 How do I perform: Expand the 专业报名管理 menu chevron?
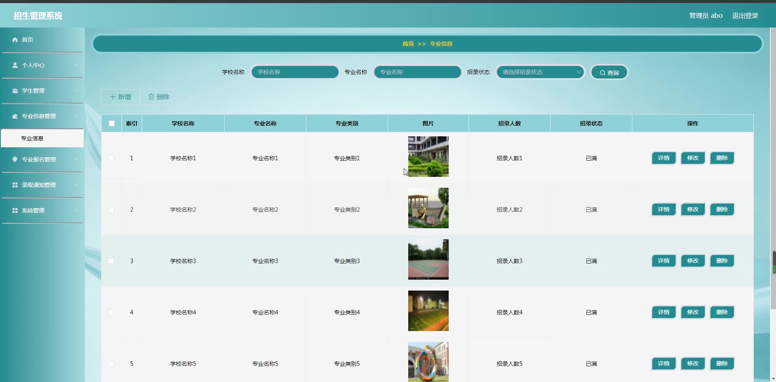[x=76, y=159]
